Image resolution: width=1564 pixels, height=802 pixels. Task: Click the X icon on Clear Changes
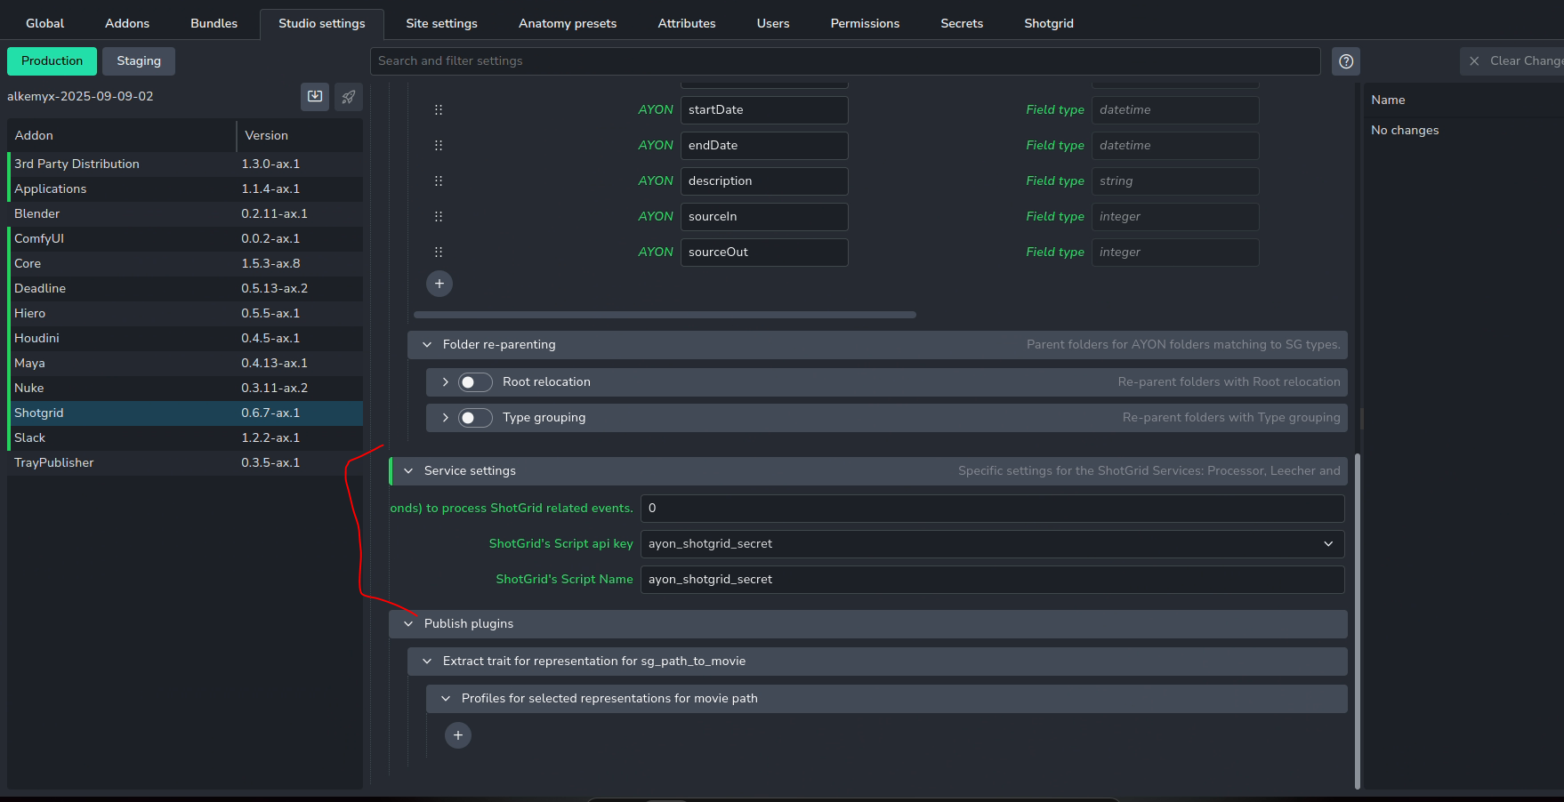[1474, 61]
